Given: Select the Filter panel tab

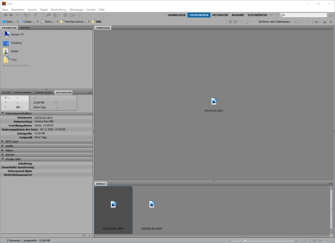Looking at the screenshot, I should [6, 92].
